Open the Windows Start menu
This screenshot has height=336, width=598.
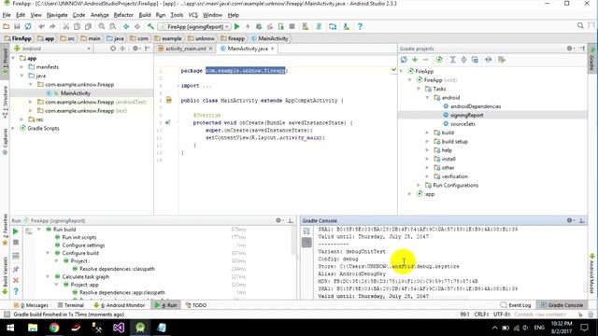(x=10, y=328)
